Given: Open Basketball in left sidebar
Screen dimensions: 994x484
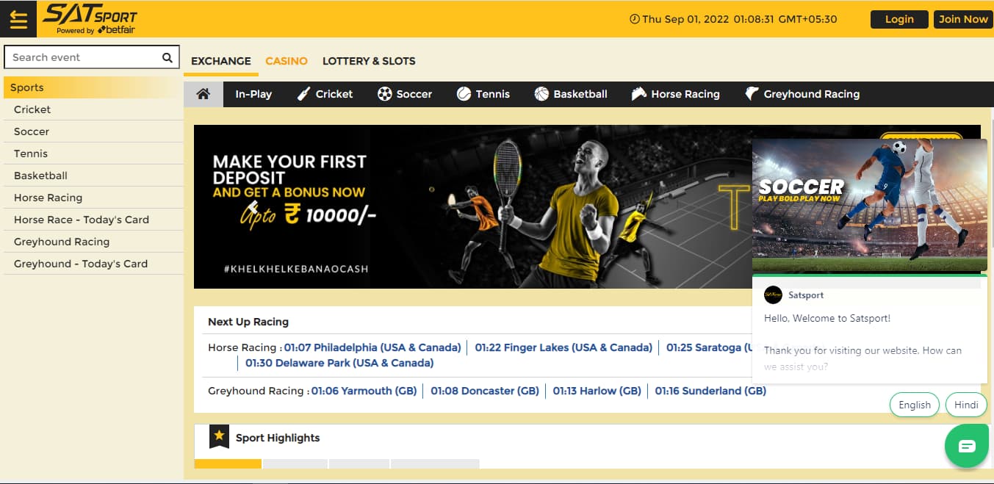Looking at the screenshot, I should [93, 176].
